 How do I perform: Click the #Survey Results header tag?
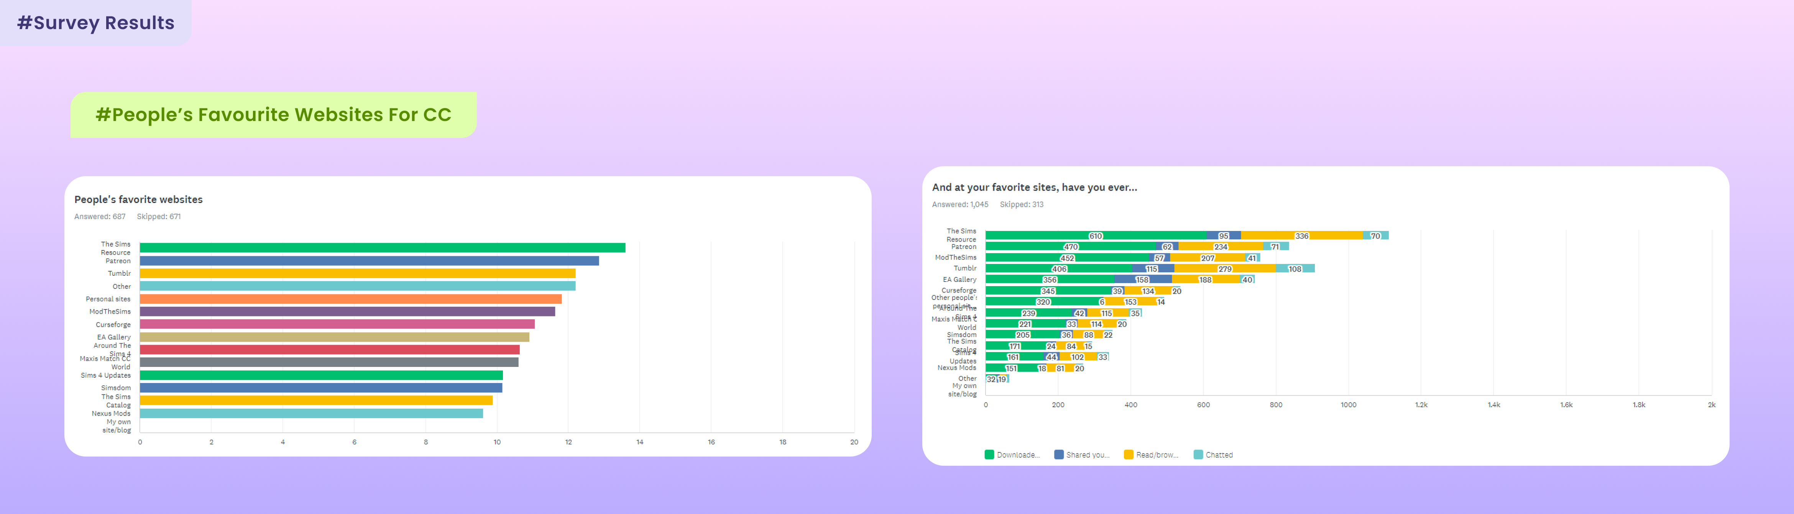tap(95, 23)
